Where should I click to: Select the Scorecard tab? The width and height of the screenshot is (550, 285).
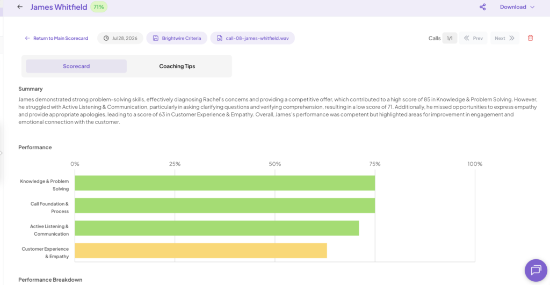click(x=76, y=66)
